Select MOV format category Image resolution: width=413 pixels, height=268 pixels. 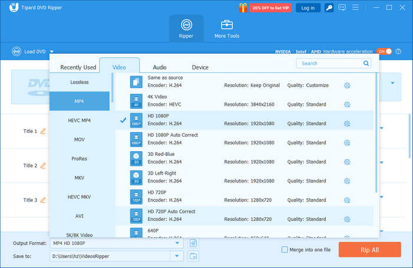[79, 139]
